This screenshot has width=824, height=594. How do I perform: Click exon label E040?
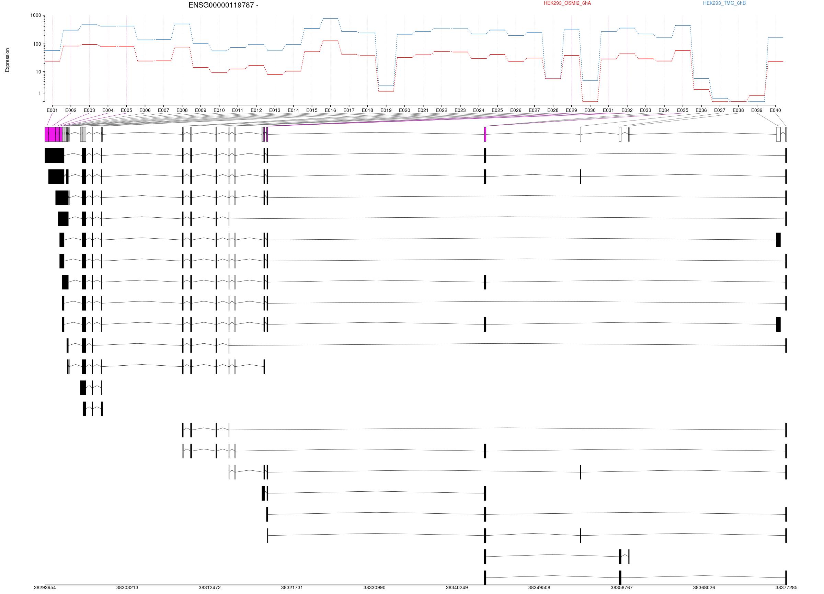[775, 111]
